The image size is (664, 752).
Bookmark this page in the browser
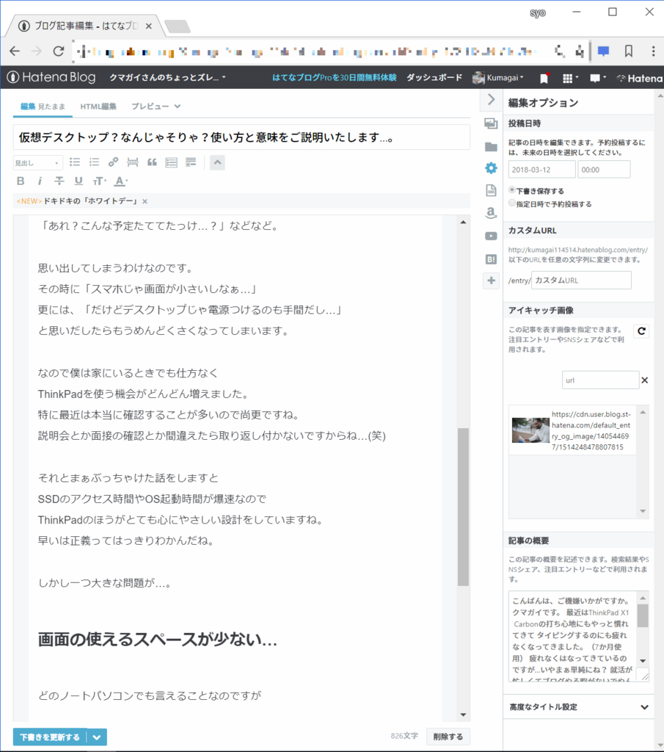pos(629,51)
